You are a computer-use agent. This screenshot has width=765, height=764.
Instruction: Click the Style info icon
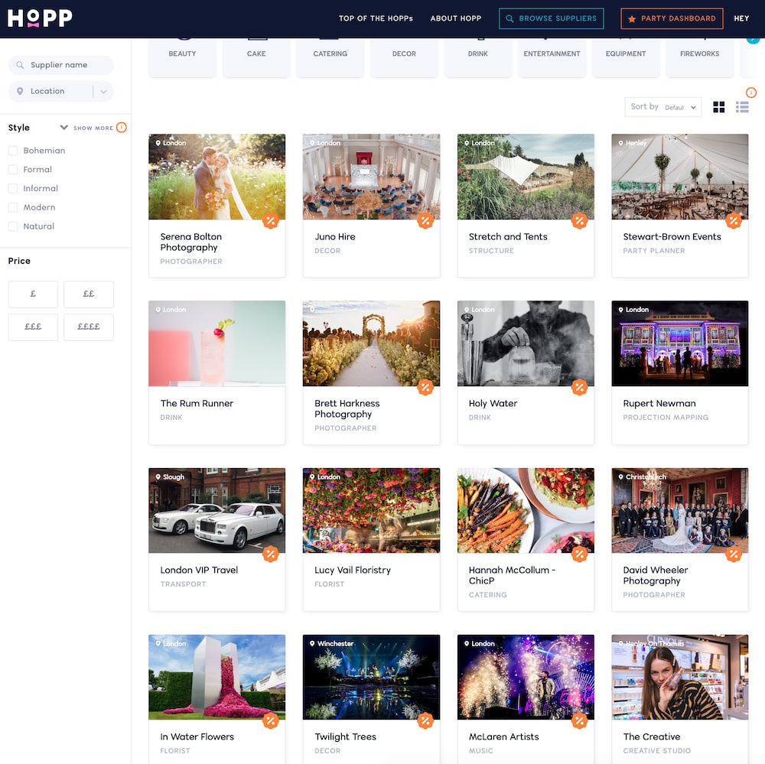(x=122, y=127)
